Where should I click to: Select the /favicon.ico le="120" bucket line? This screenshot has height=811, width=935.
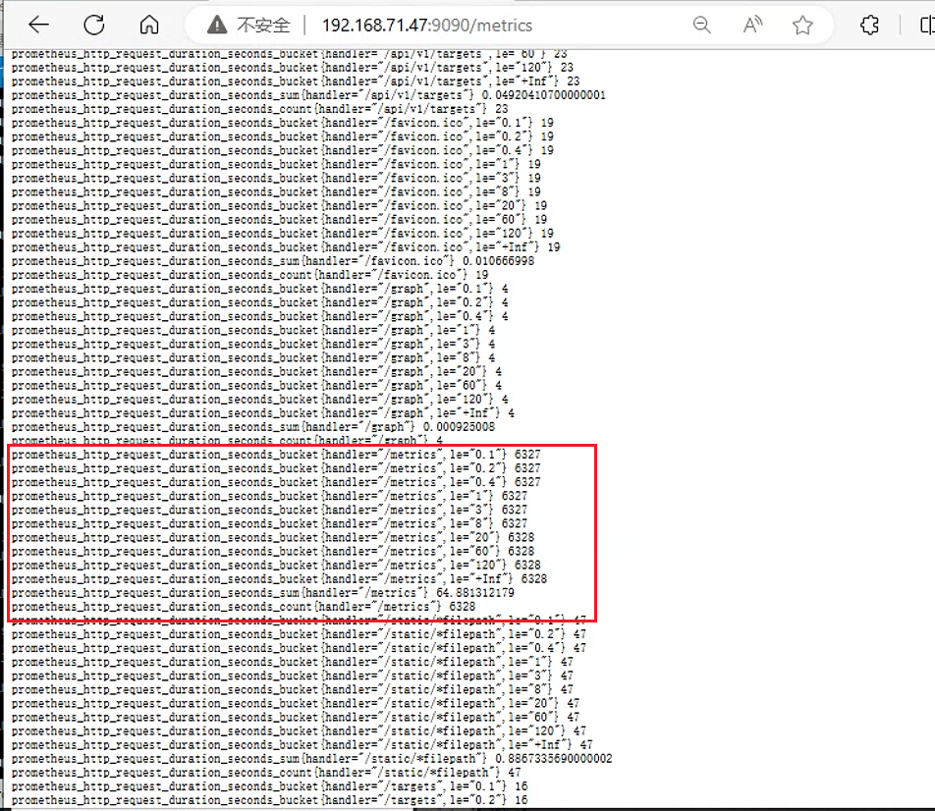[x=282, y=233]
